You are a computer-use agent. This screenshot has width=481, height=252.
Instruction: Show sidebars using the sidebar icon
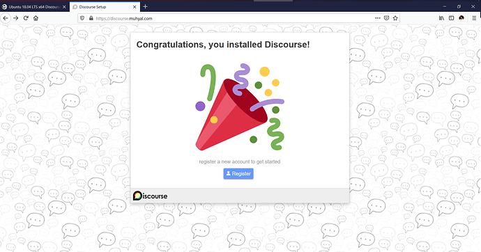(x=451, y=18)
